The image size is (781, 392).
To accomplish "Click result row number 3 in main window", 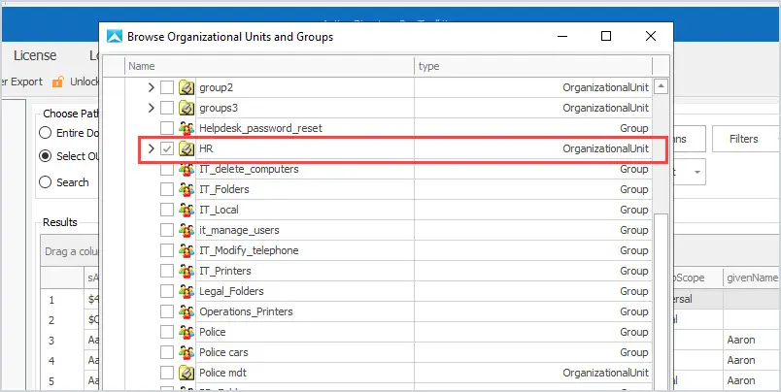I will click(51, 341).
